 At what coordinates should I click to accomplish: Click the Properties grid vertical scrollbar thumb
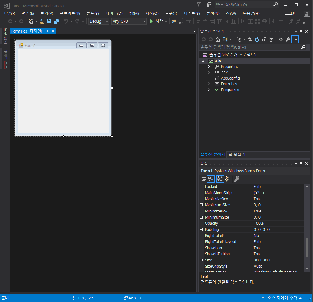pyautogui.click(x=307, y=247)
